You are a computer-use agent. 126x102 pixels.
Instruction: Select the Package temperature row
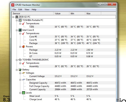[72, 43]
